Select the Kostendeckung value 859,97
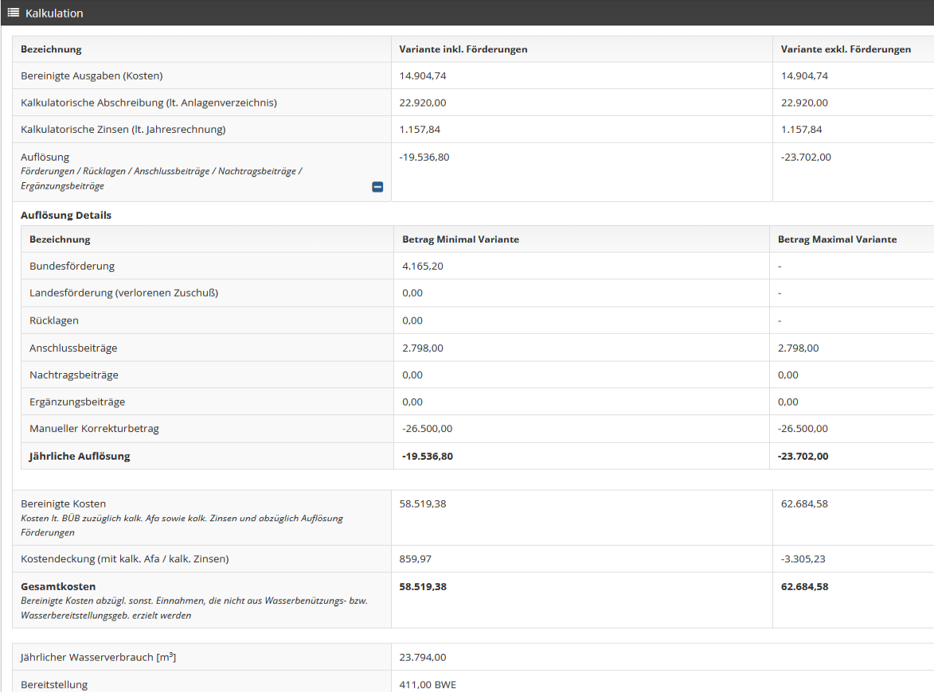This screenshot has height=692, width=934. point(416,559)
